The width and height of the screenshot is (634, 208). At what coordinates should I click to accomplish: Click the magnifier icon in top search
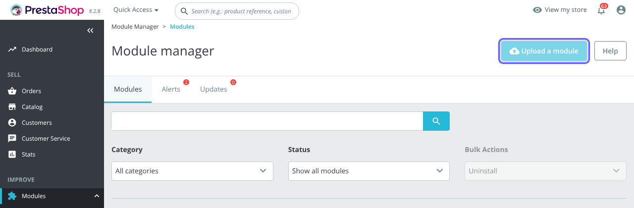(x=184, y=11)
